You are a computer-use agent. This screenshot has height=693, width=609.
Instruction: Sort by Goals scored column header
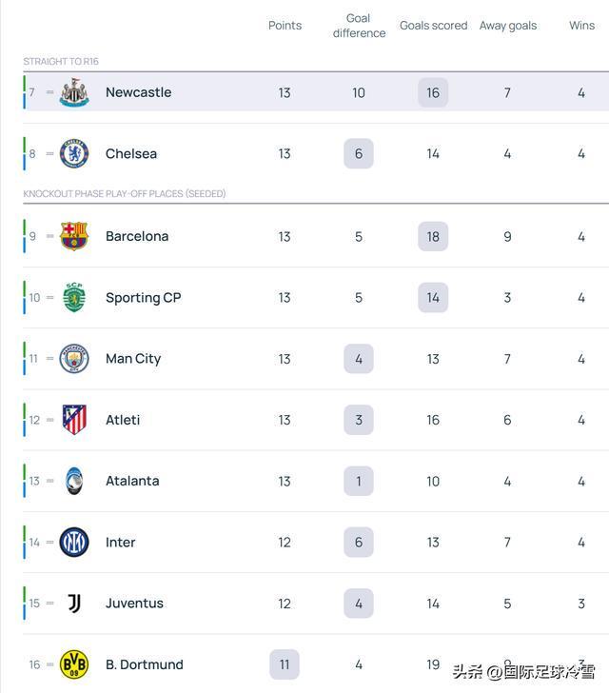[433, 26]
